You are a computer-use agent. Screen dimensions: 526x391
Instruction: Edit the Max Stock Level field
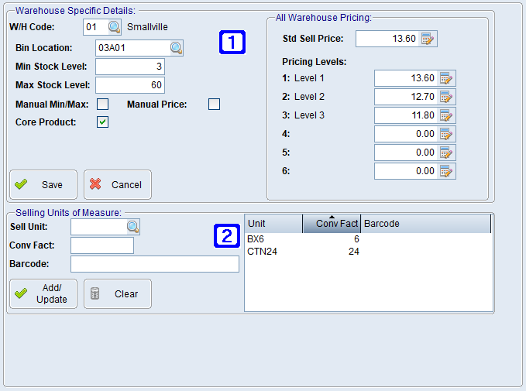click(x=130, y=85)
